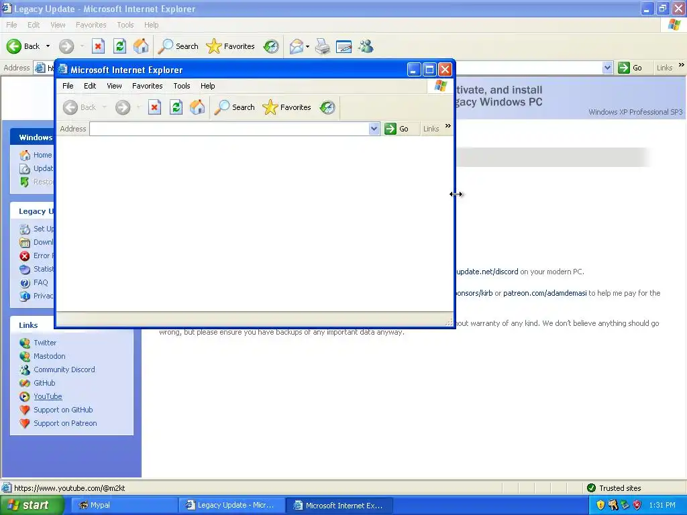The height and width of the screenshot is (515, 687).
Task: Switch to Mypal taskbar button
Action: coord(123,505)
